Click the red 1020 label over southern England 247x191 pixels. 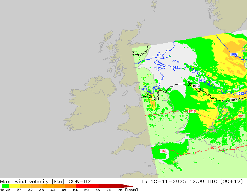tap(164, 151)
